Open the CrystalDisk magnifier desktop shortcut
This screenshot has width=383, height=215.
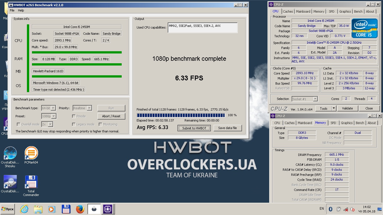pyautogui.click(x=10, y=184)
